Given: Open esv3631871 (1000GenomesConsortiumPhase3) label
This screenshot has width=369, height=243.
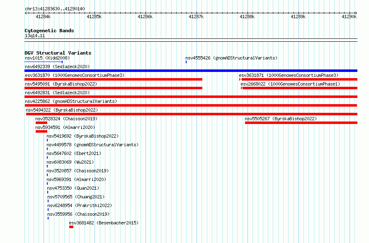Looking at the screenshot, I should 289,75.
